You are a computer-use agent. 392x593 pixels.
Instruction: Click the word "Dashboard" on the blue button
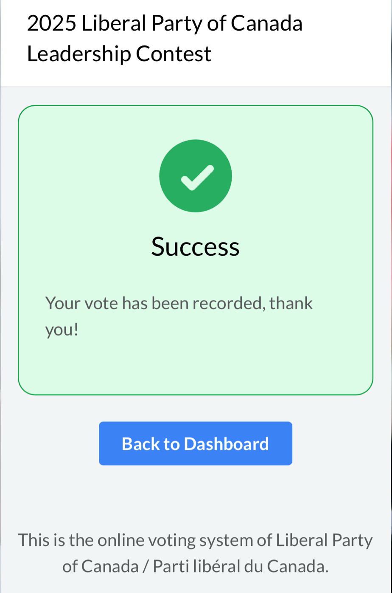coord(226,444)
